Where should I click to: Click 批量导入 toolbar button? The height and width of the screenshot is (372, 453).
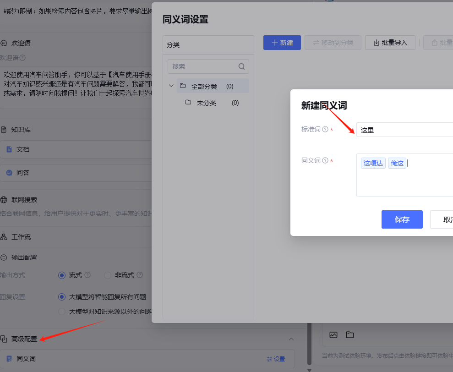click(390, 43)
